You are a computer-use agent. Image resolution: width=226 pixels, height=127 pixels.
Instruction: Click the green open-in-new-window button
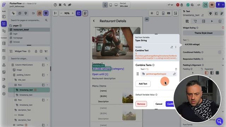[x=205, y=5]
